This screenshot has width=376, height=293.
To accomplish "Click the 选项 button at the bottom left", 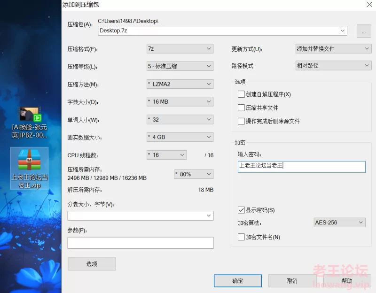I will click(92, 264).
